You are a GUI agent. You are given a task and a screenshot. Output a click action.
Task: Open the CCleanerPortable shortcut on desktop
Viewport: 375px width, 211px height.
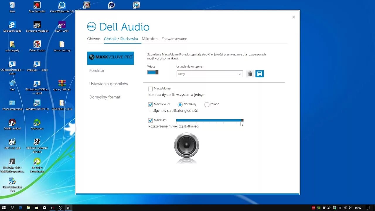pos(12,68)
